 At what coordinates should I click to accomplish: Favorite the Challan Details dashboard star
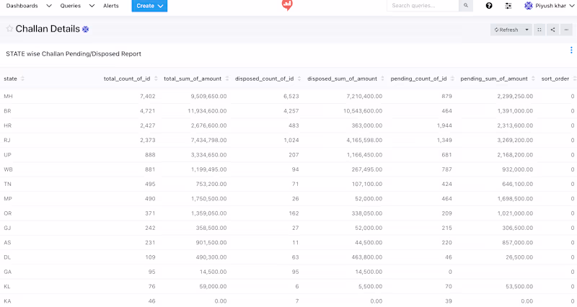pyautogui.click(x=9, y=29)
